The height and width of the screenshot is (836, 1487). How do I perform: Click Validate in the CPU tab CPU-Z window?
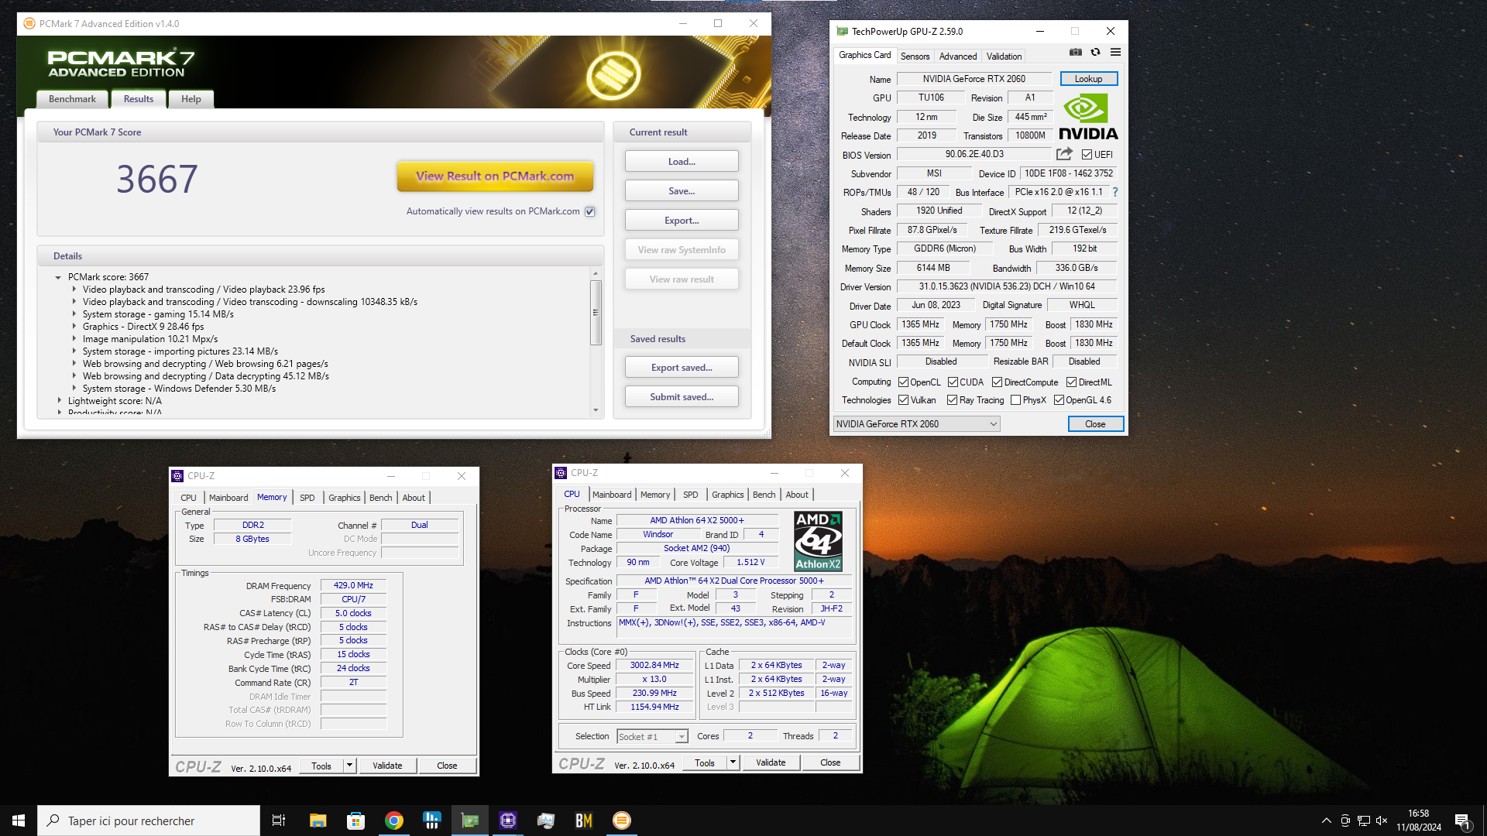(771, 762)
